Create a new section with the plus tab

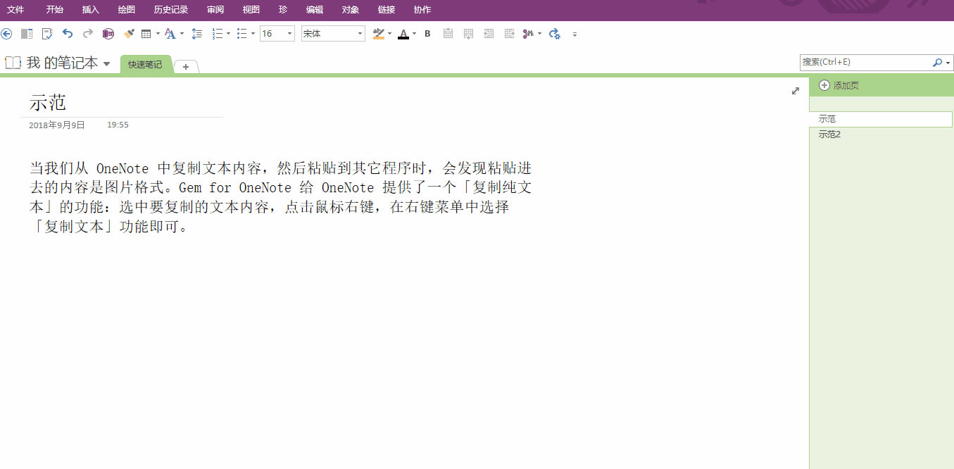(184, 67)
